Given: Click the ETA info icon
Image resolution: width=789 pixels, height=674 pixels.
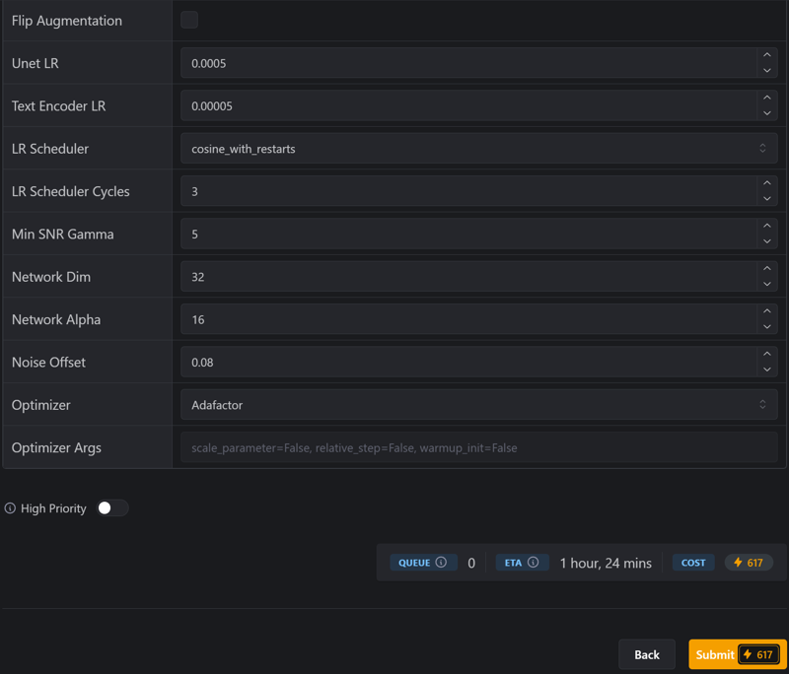Looking at the screenshot, I should [533, 563].
